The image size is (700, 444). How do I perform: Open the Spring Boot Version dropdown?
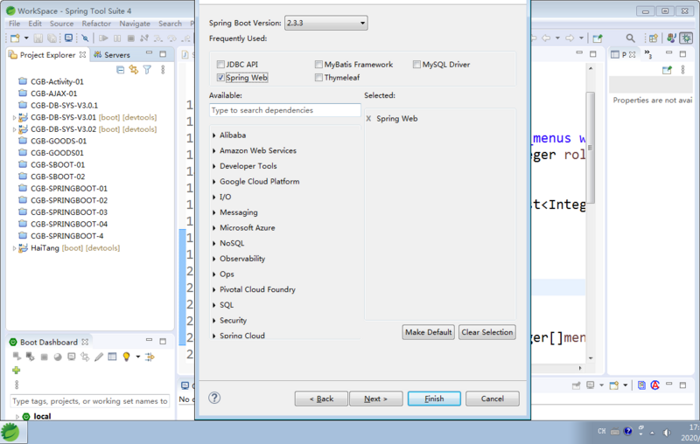(x=325, y=23)
